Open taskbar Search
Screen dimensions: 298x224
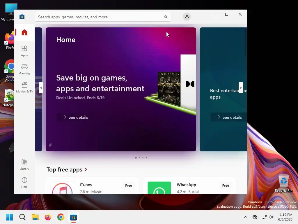click(x=22, y=217)
